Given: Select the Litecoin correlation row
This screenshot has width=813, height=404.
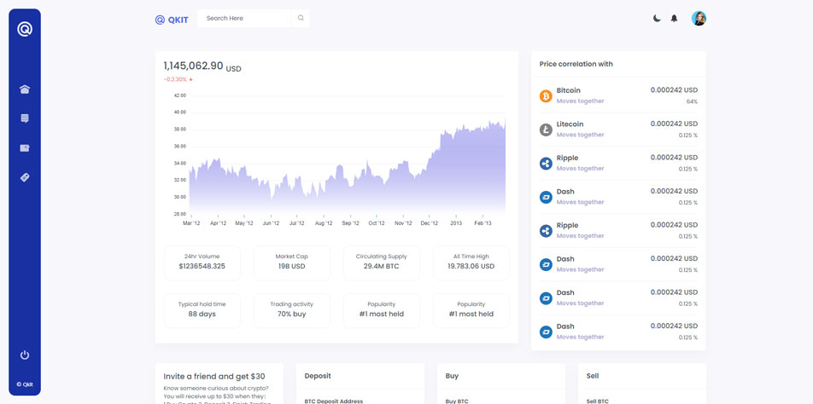Looking at the screenshot, I should tap(618, 130).
